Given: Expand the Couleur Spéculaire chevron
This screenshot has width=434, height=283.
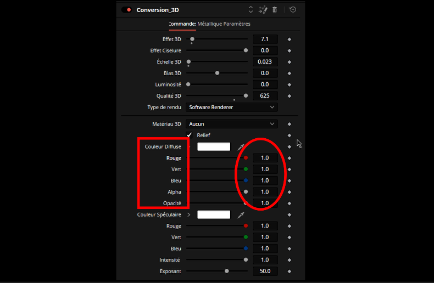Looking at the screenshot, I should (189, 215).
